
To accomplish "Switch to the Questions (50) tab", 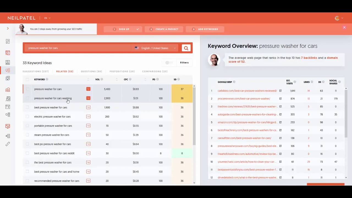I will coord(91,71).
